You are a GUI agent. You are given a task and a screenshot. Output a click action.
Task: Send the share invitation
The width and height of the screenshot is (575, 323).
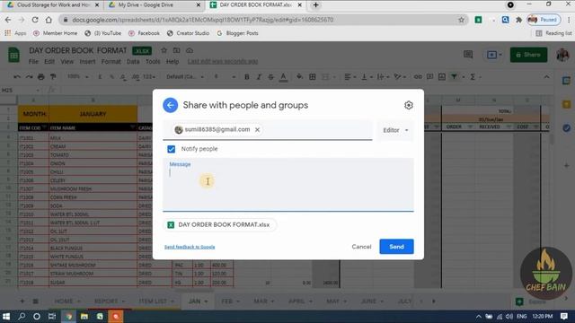396,247
